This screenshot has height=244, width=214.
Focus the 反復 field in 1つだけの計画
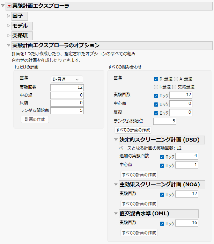click(x=67, y=103)
